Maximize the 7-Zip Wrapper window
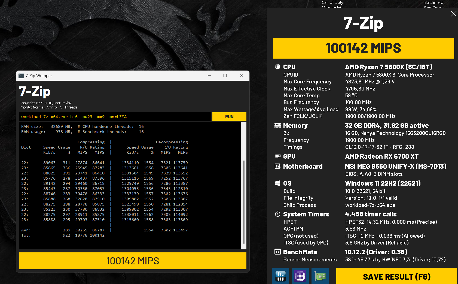458x284 pixels. click(225, 75)
